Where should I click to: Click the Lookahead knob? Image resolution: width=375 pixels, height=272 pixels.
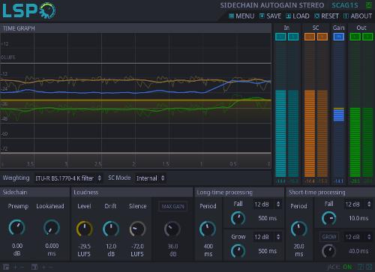click(52, 228)
